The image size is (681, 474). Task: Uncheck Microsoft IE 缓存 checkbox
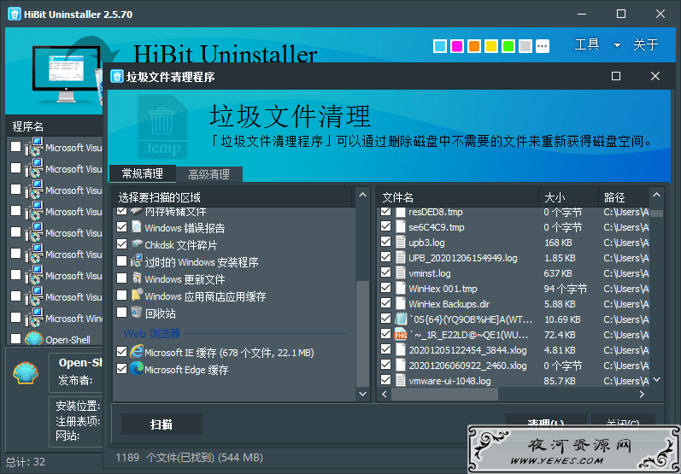(x=121, y=352)
